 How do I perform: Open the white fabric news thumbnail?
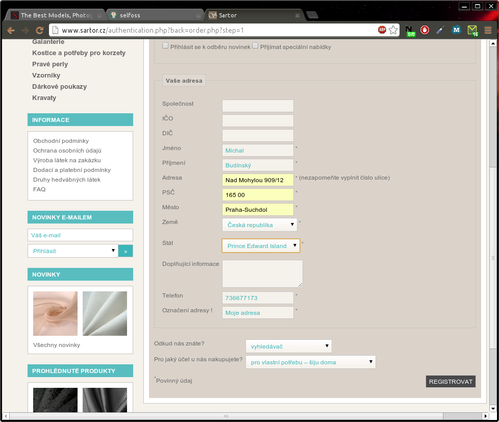click(105, 313)
